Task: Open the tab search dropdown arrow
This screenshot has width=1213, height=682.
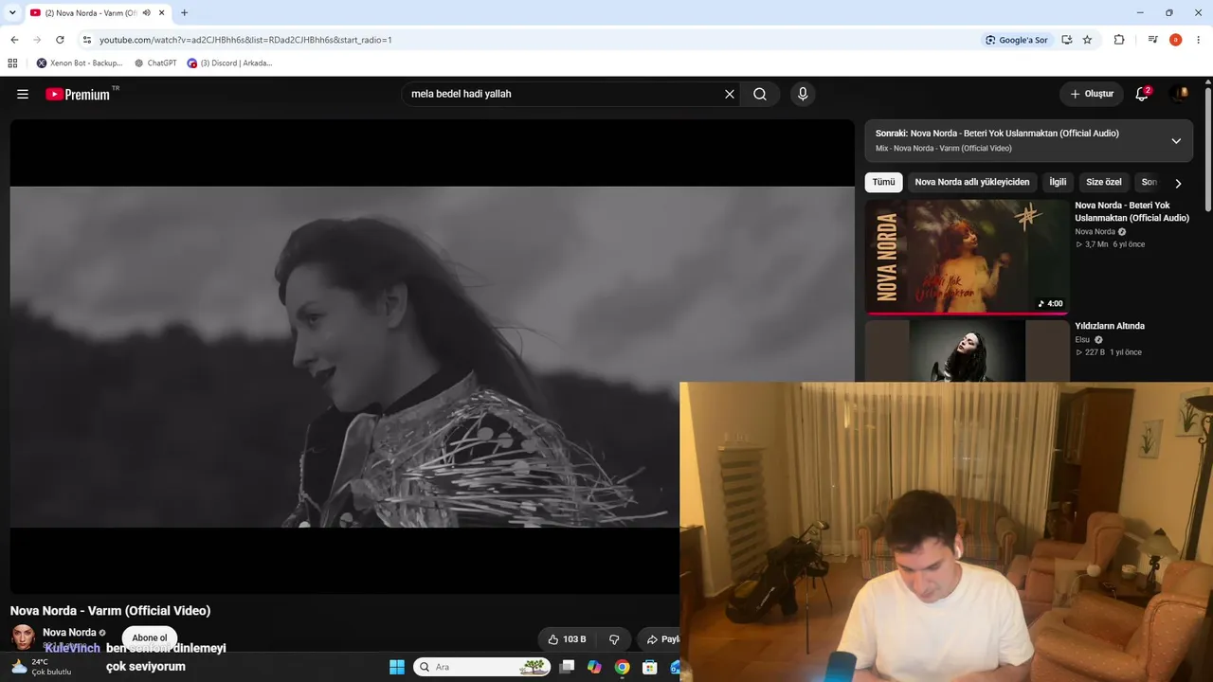Action: (12, 13)
